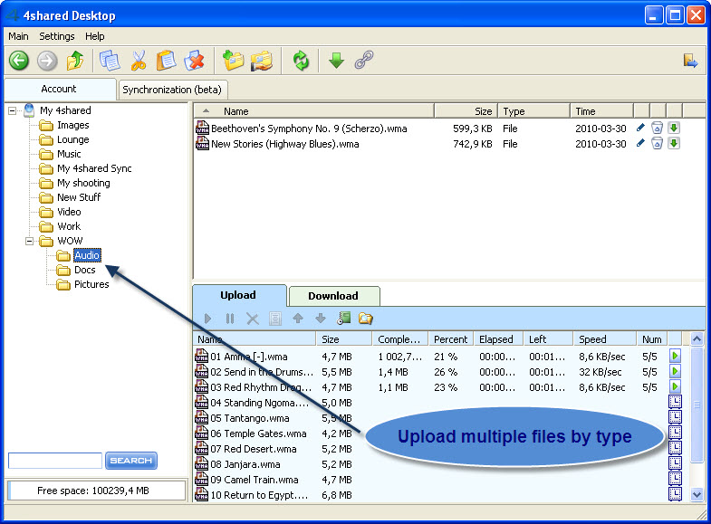Go up one folder level icon
The width and height of the screenshot is (711, 524).
(75, 61)
